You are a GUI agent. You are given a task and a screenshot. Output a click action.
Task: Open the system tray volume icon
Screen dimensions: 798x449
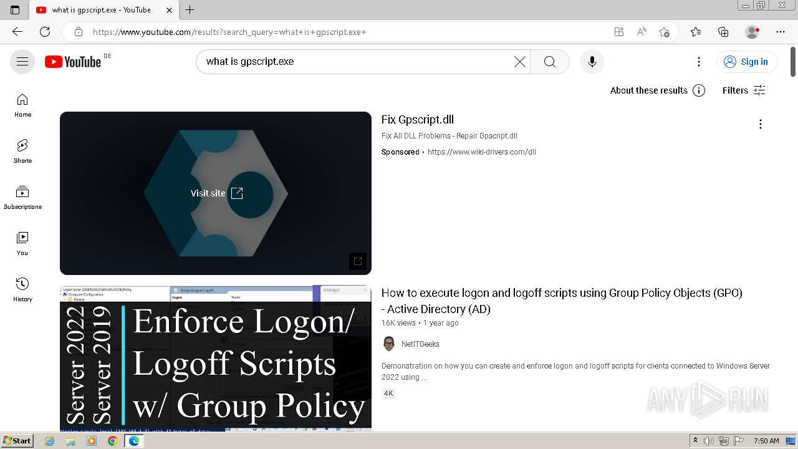click(709, 441)
